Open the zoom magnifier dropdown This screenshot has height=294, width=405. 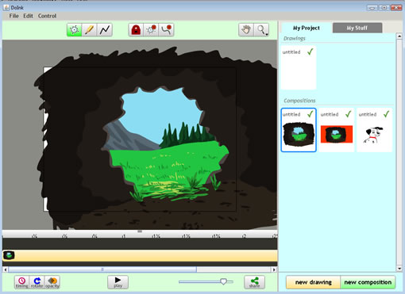[x=261, y=29]
